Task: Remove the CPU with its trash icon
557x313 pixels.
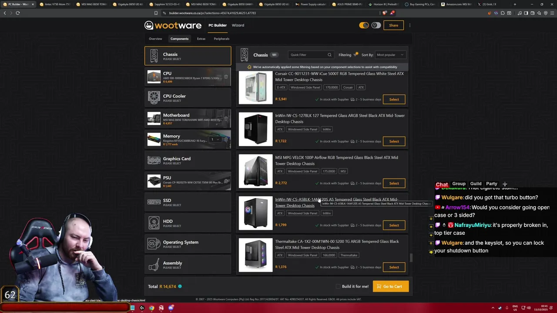Action: click(226, 77)
